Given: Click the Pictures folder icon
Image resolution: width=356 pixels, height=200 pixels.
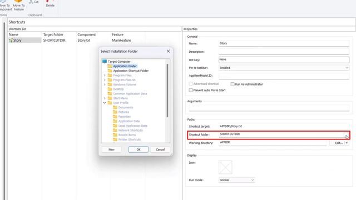Looking at the screenshot, I should pos(115,112).
